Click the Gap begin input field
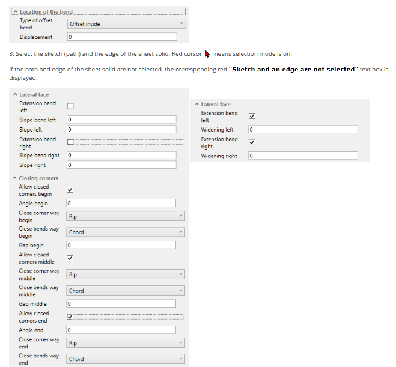This screenshot has height=367, width=396. coord(121,246)
